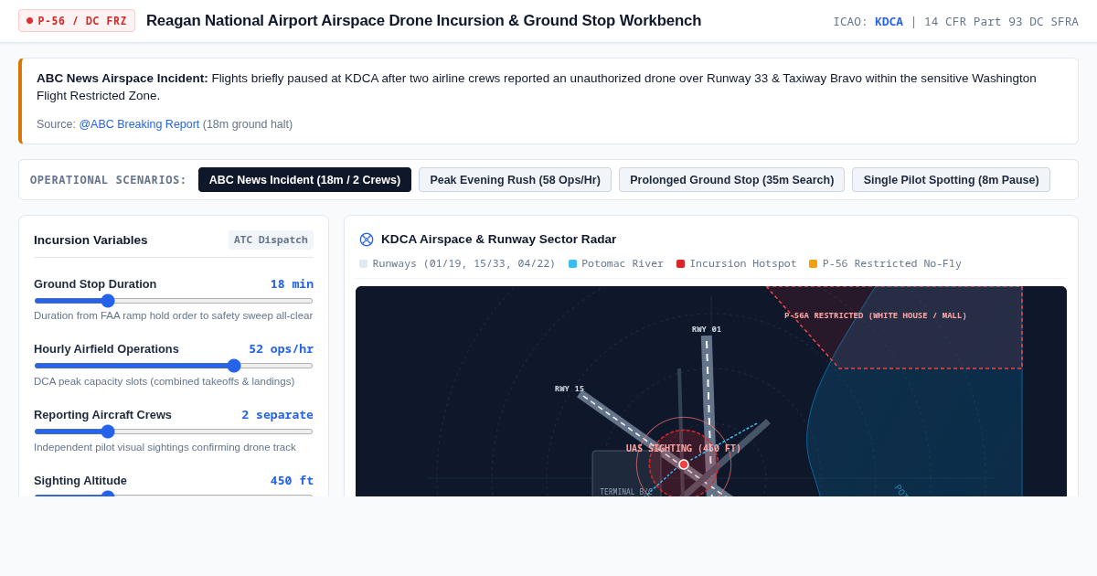Screen dimensions: 1097x576
Task: Click the ATC Dispatch badge
Action: tap(271, 240)
